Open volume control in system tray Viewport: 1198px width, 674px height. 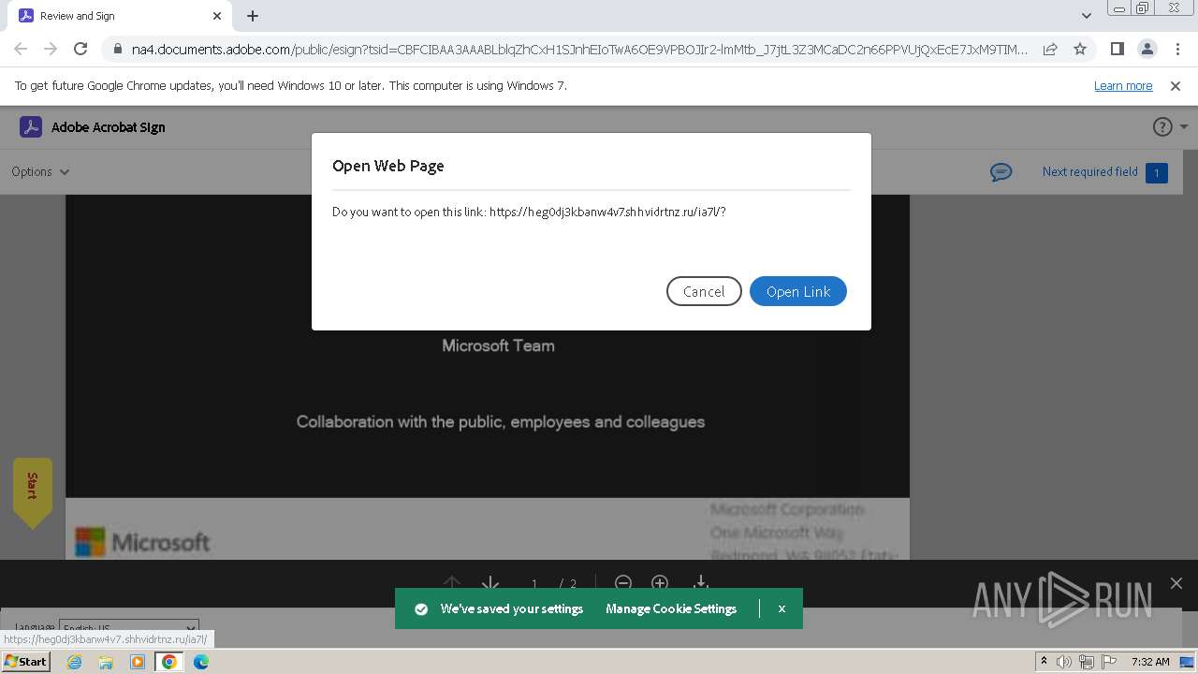(x=1064, y=662)
